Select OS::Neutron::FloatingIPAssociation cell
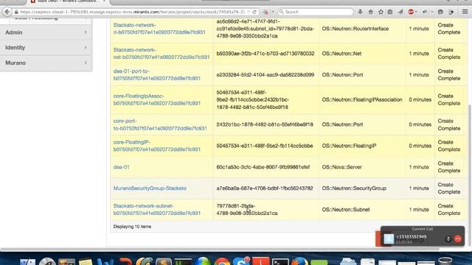Image resolution: width=472 pixels, height=265 pixels. click(362, 100)
